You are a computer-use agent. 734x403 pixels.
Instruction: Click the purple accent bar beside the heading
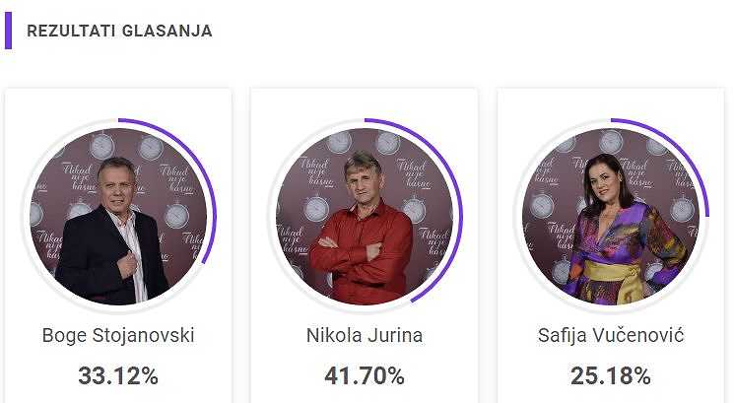pos(9,31)
